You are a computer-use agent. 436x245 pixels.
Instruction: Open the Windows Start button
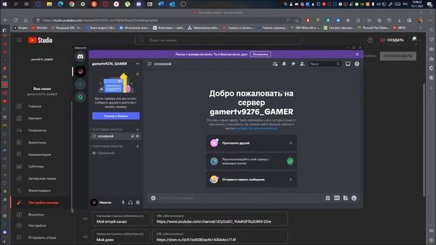pos(5,4)
